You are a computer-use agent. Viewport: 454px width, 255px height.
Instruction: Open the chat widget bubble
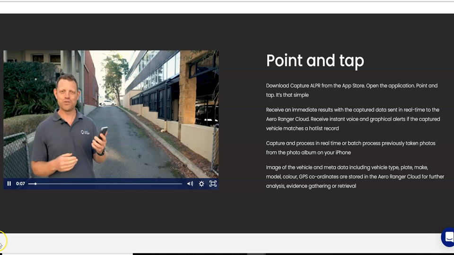coord(448,237)
